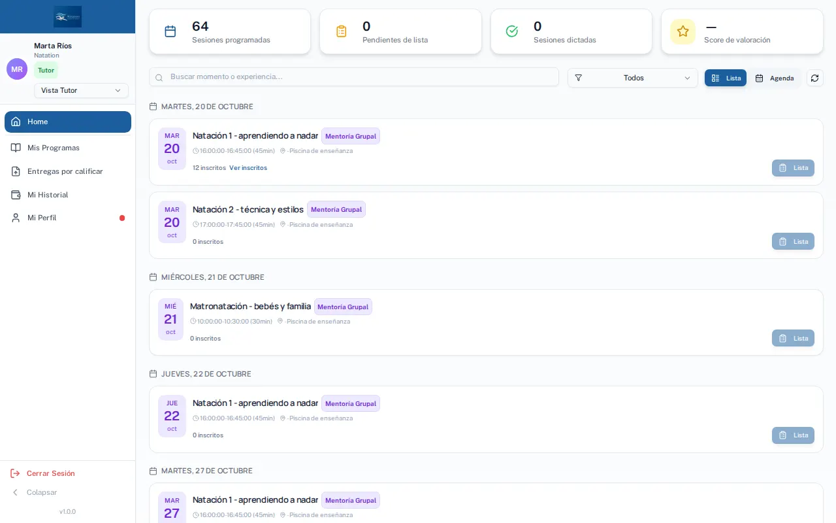This screenshot has width=836, height=523.
Task: Click Lista button for Matronatación session
Action: (793, 338)
